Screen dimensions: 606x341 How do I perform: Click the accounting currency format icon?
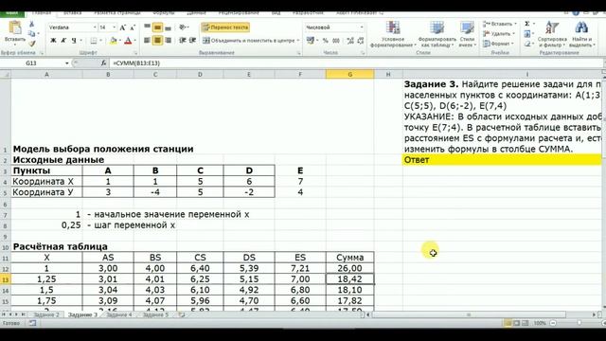pyautogui.click(x=310, y=40)
